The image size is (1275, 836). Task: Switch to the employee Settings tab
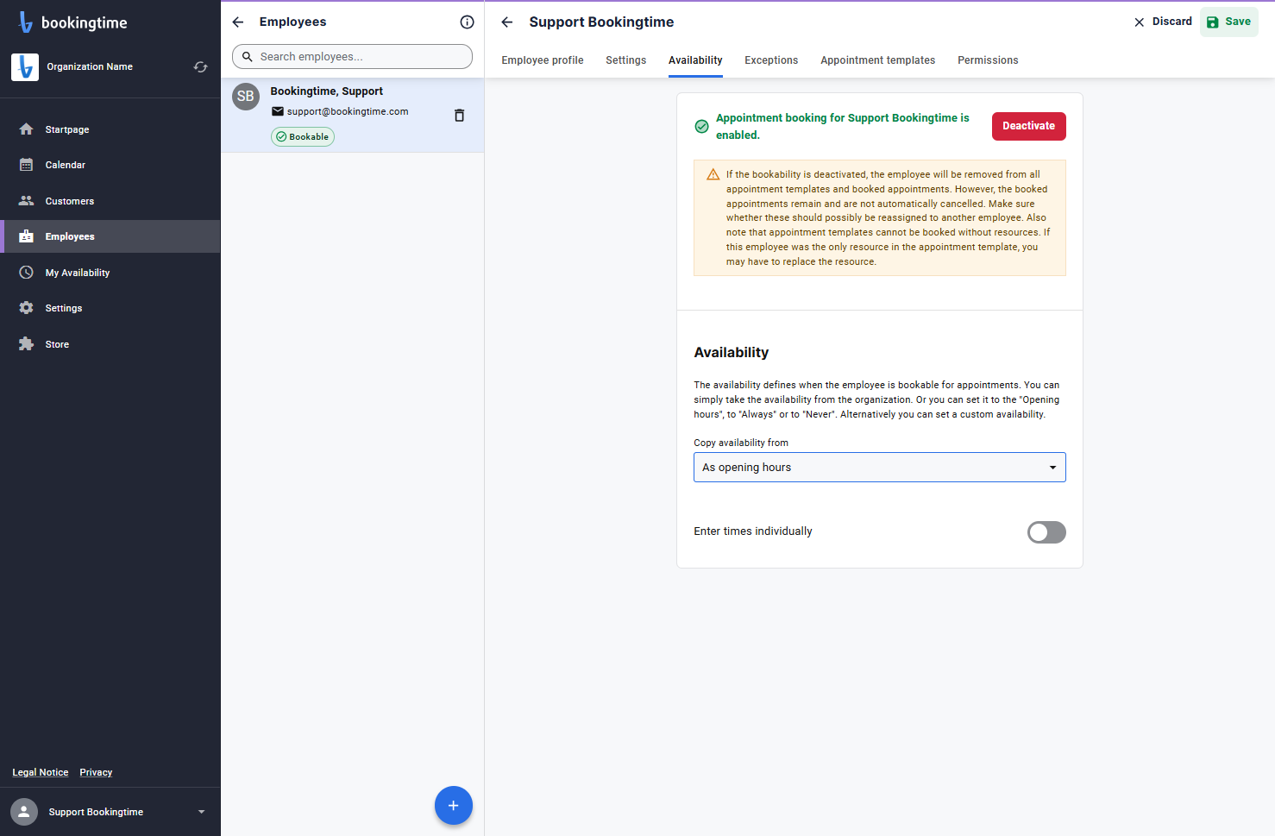[626, 60]
